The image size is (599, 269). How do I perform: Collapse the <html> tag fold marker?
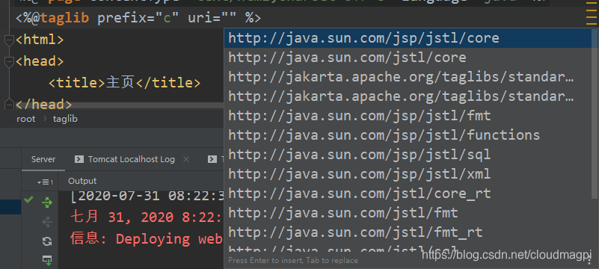9,40
